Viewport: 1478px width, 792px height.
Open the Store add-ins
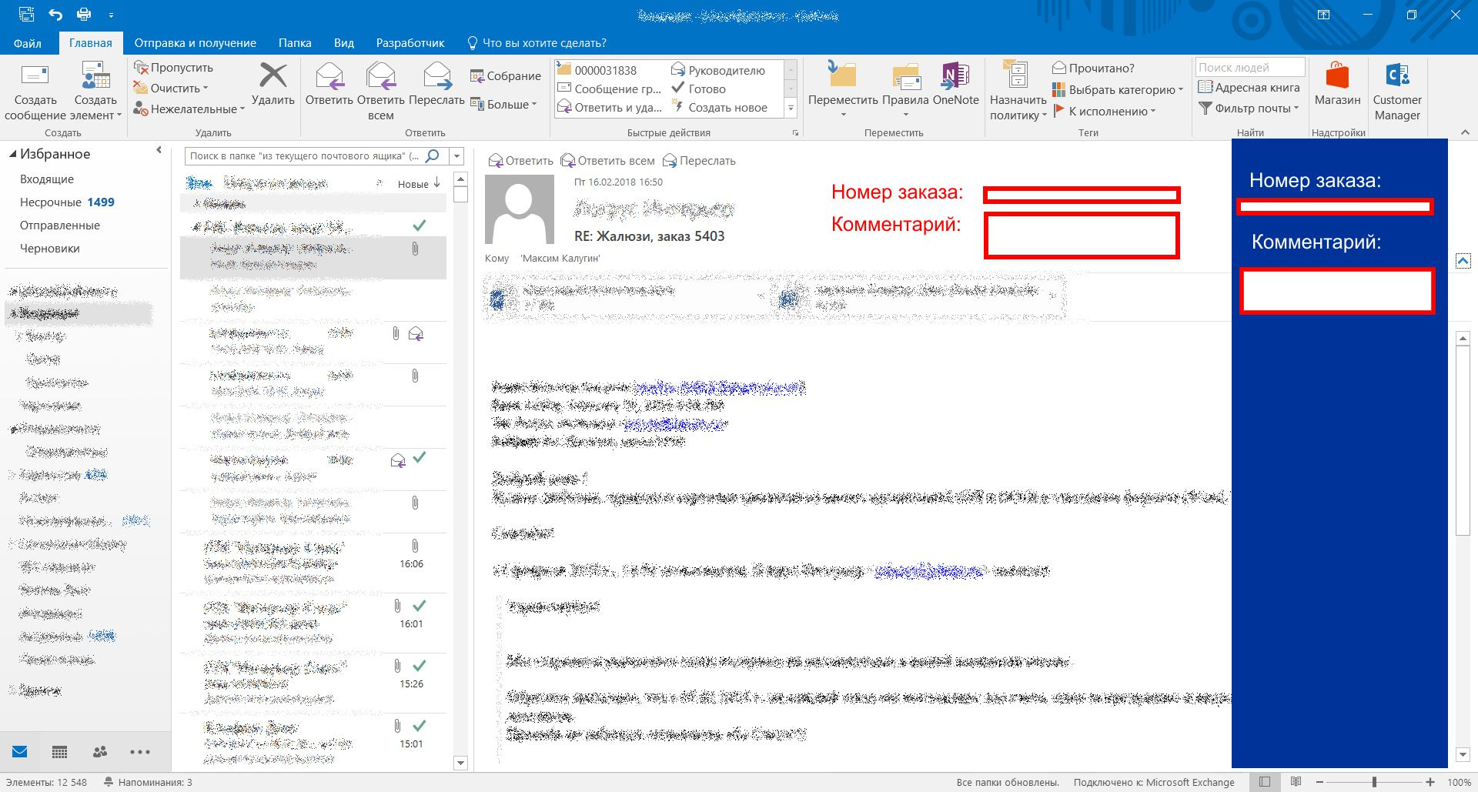(x=1337, y=85)
